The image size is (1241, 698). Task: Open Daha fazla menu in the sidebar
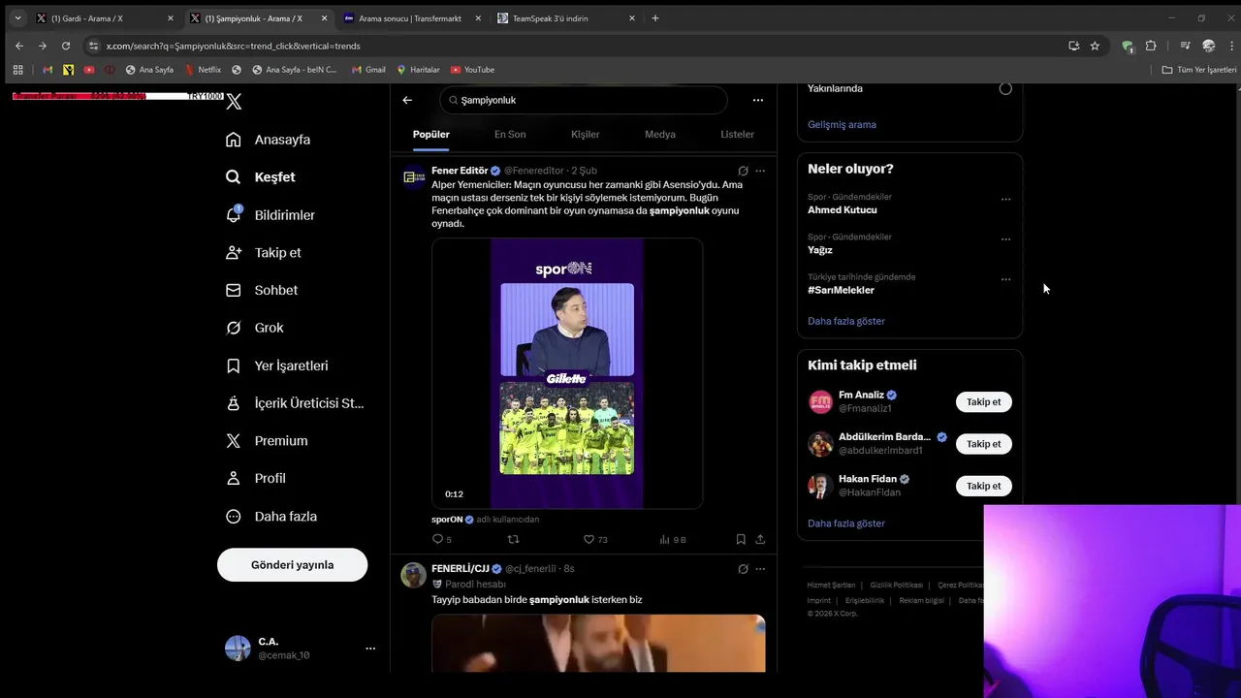point(270,517)
